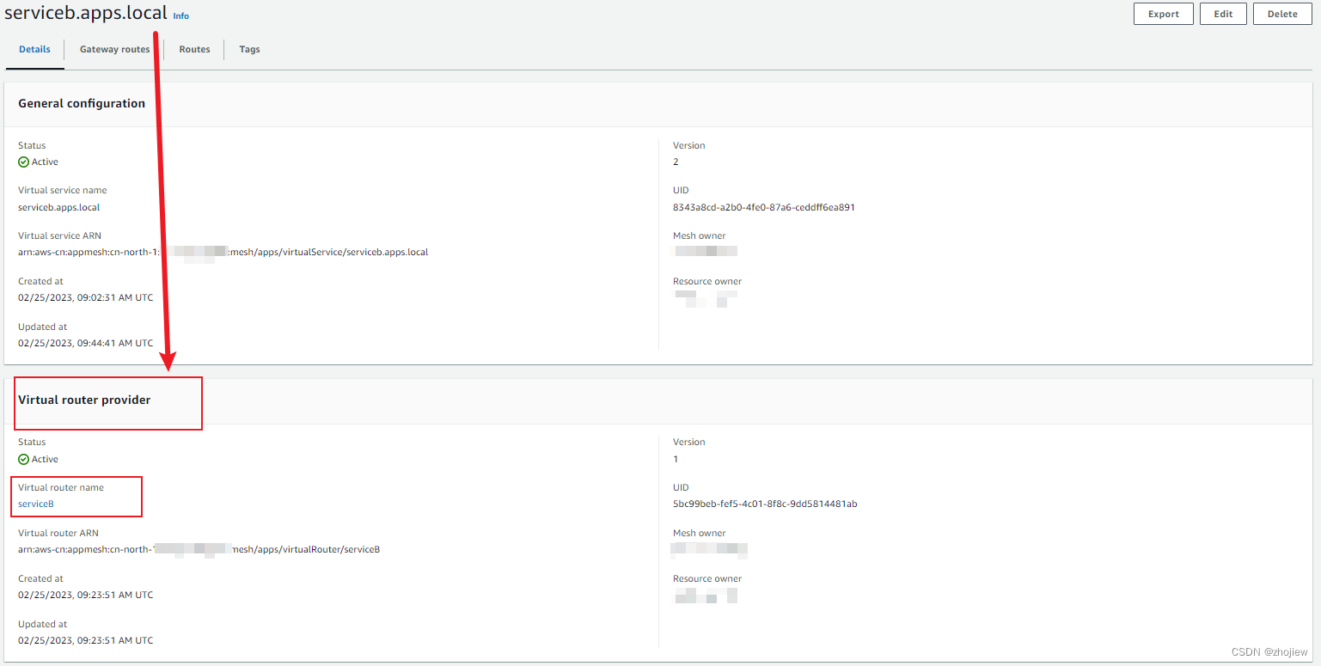Select Created at value 09:02:31 AM UTC
This screenshot has height=666, width=1321.
(86, 297)
